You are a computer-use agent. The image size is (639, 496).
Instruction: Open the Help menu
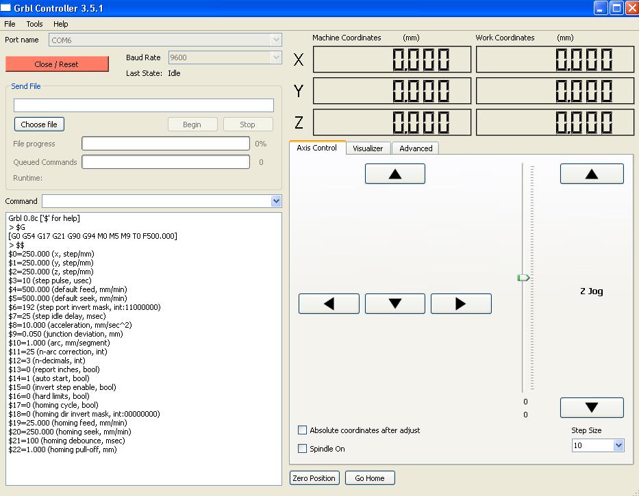tap(61, 24)
